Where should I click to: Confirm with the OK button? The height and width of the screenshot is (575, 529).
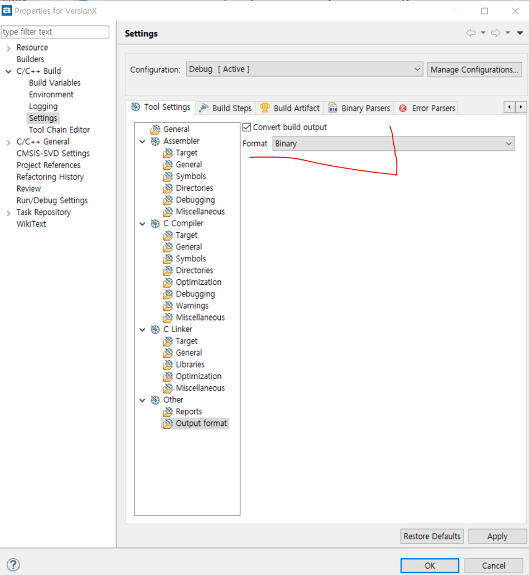pos(430,565)
